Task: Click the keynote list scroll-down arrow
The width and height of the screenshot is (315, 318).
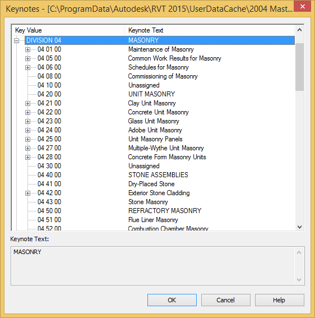Action: 299,227
